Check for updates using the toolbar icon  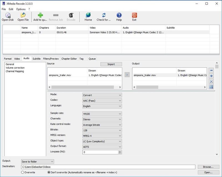point(103,16)
